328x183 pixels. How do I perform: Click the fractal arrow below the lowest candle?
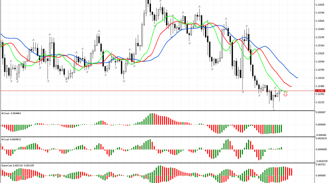[273, 110]
